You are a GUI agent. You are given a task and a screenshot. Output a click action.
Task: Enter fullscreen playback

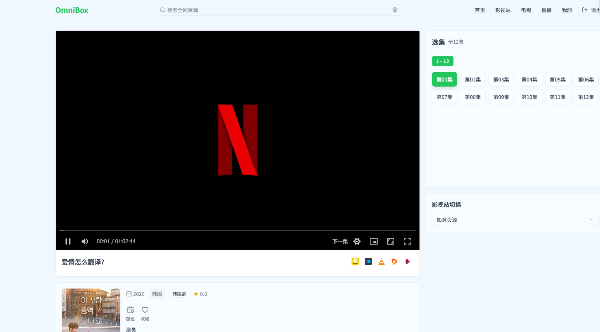click(407, 241)
